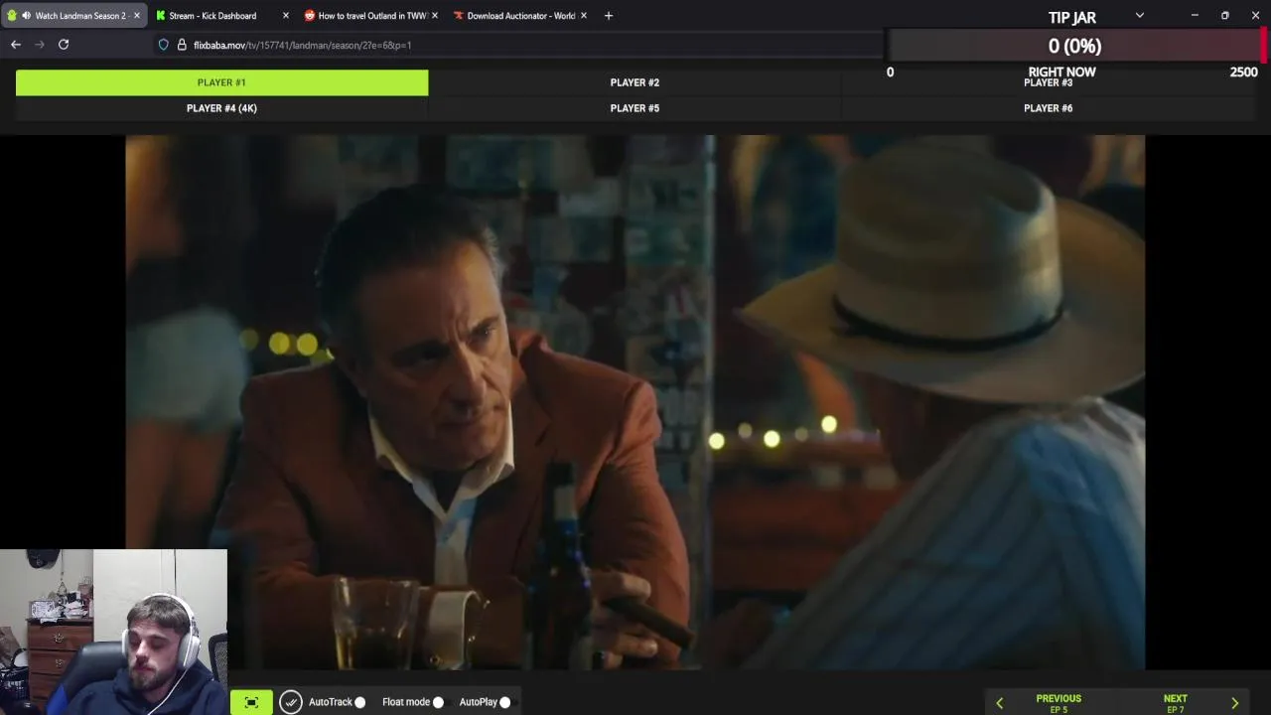Toggle the Float mode switch

click(438, 702)
